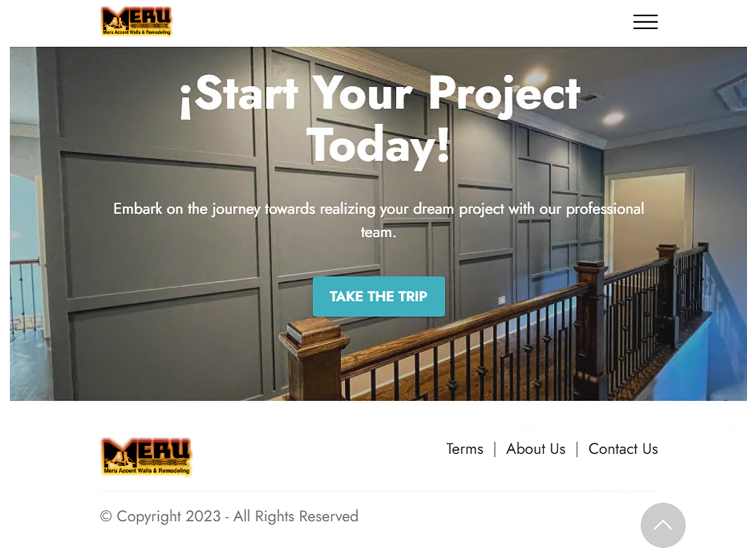Click the 'Embark on the journey' paragraph text

[379, 221]
